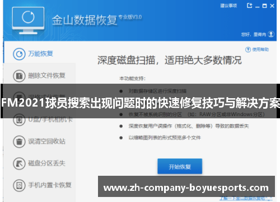Open 建议事项 in the title bar
The image size is (280, 202).
click(x=228, y=6)
